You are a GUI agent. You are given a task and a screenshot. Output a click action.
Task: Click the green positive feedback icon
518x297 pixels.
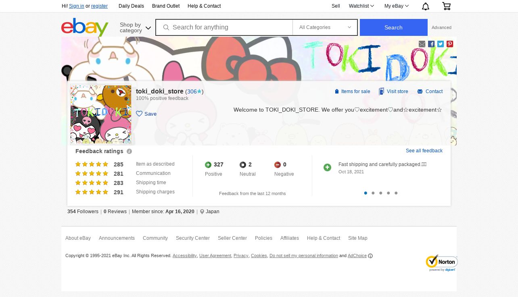208,165
